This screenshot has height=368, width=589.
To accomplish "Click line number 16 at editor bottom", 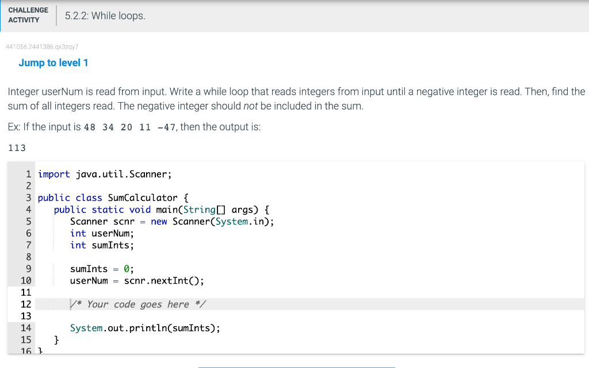I will tap(26, 351).
